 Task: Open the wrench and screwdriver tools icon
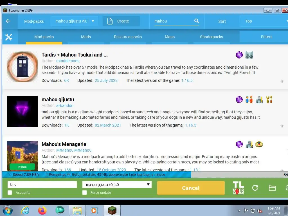9,37
